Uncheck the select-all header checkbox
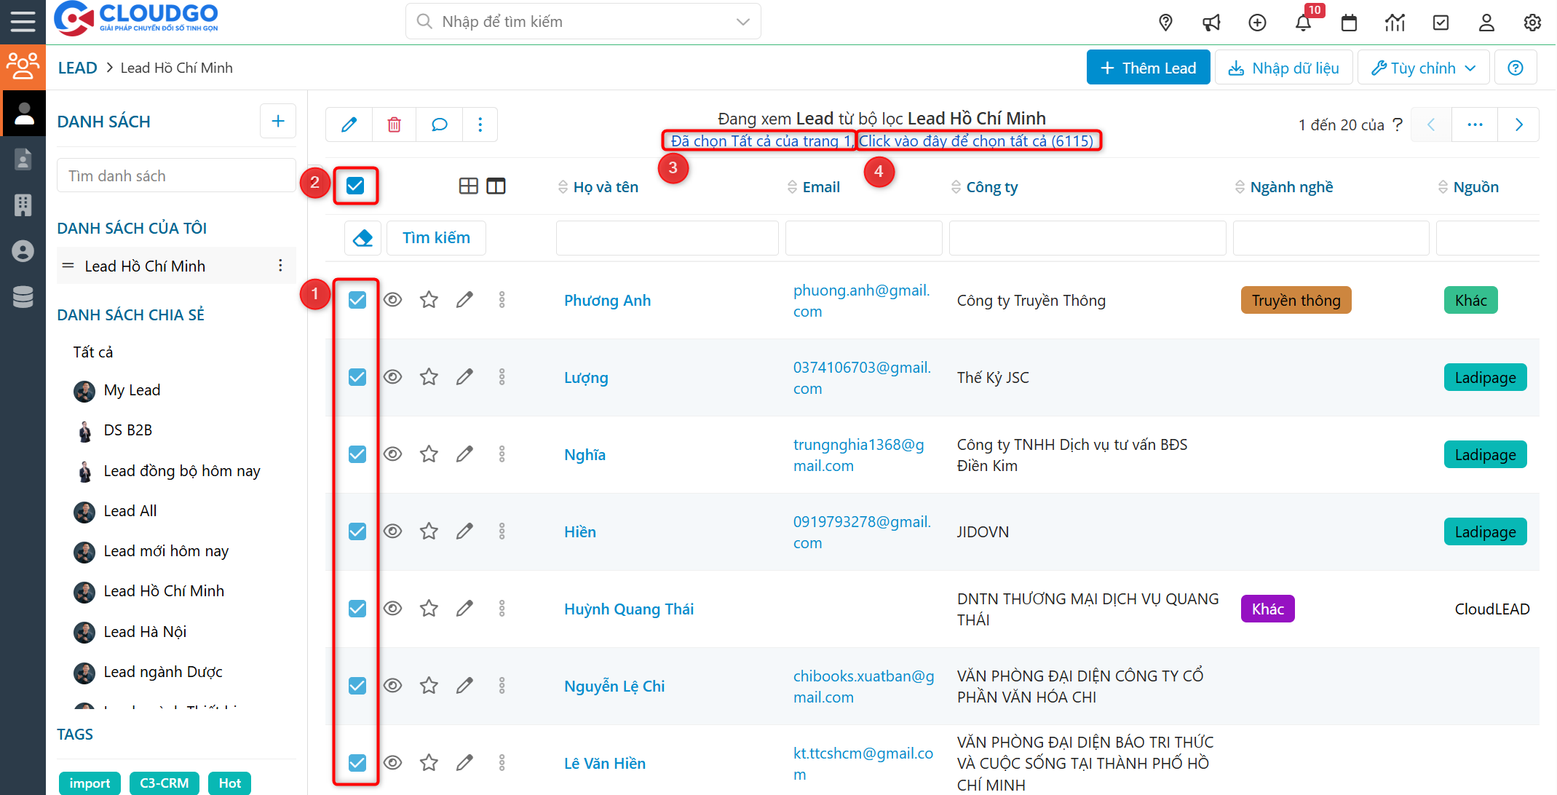This screenshot has height=795, width=1557. 355,186
